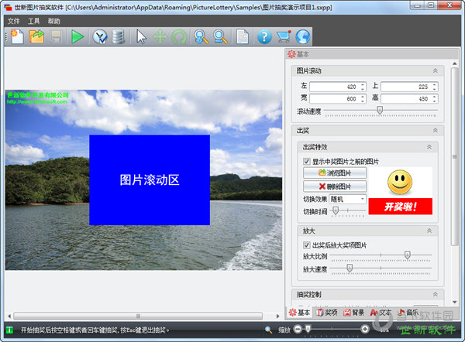Open the 切换效果 dropdown
The image size is (465, 342).
(348, 199)
